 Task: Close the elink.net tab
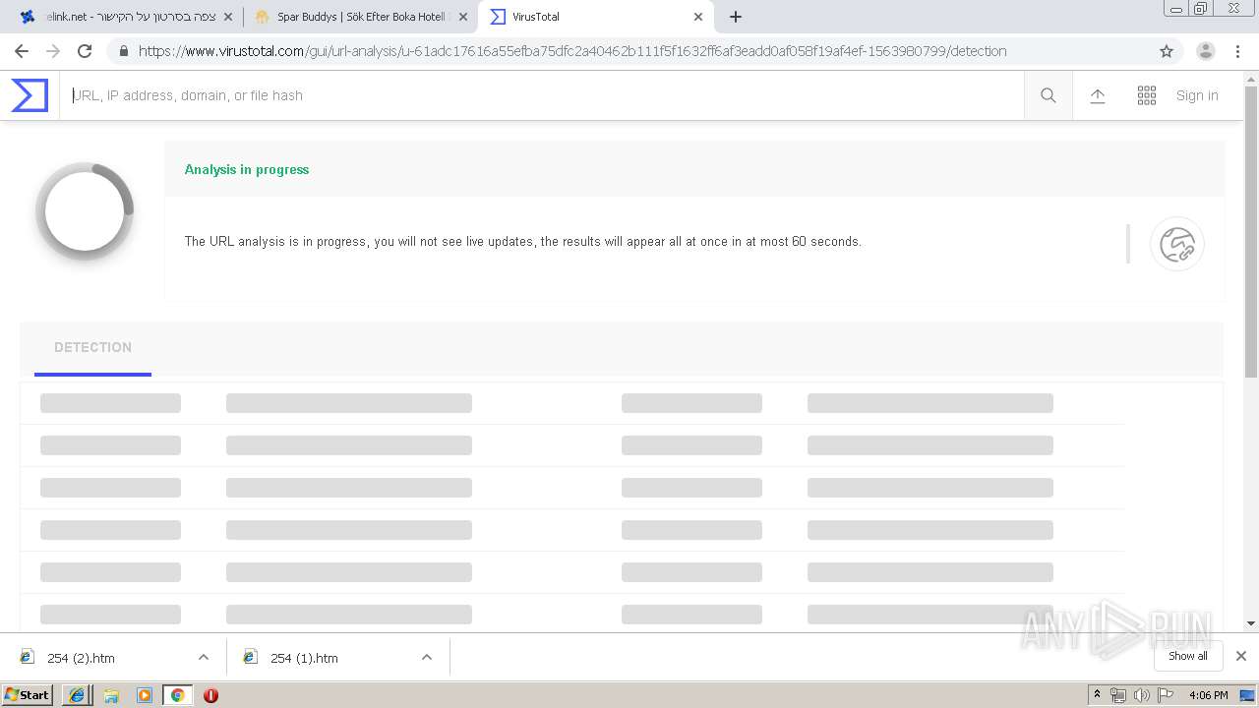point(228,17)
